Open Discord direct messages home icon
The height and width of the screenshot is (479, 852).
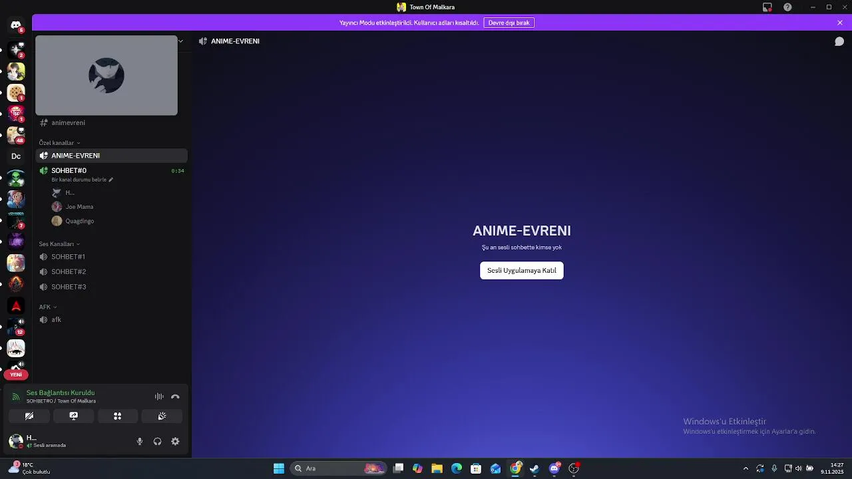[16, 26]
